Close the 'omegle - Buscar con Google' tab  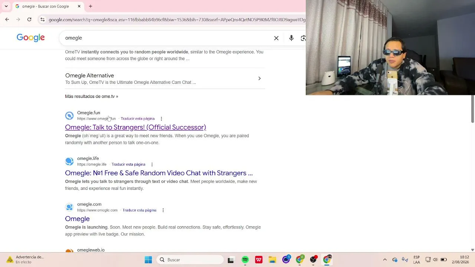pos(79,6)
